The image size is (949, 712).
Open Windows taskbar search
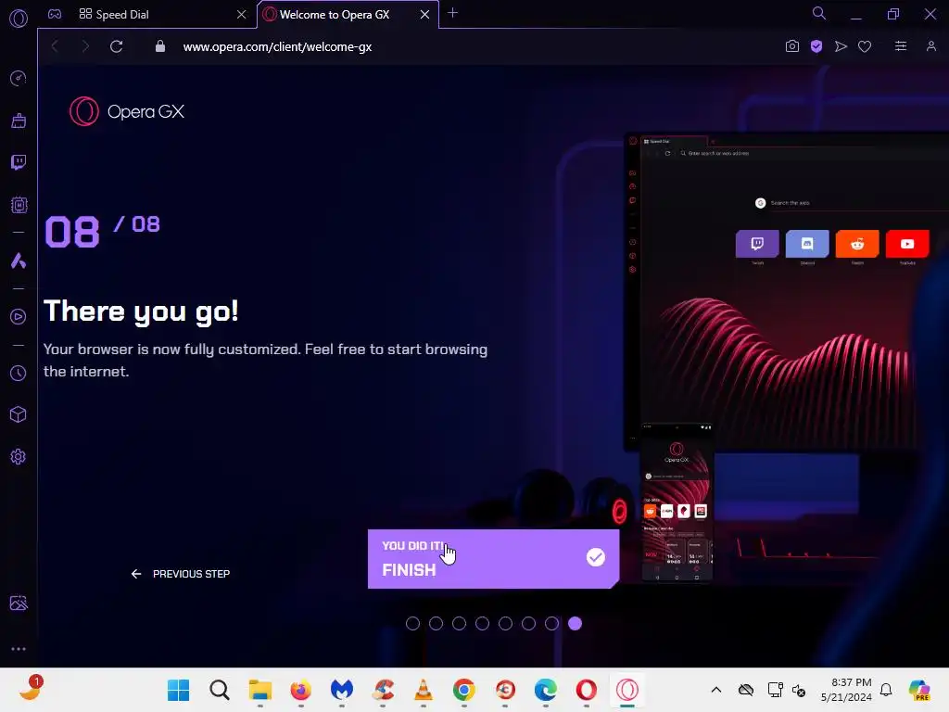tap(219, 690)
